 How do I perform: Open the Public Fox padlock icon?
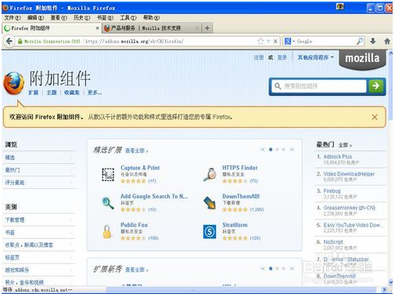[107, 231]
